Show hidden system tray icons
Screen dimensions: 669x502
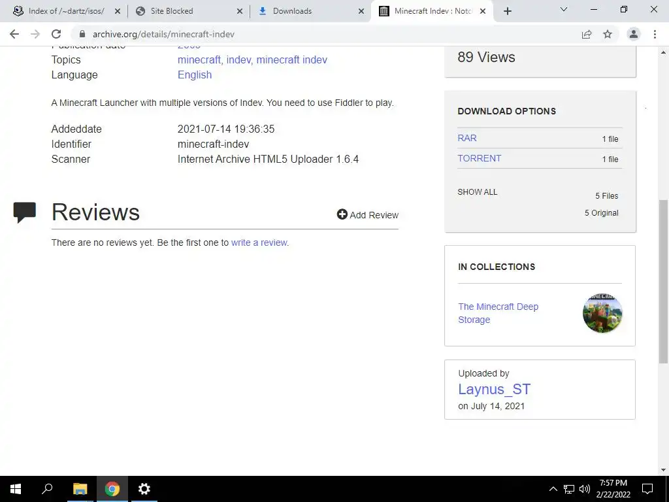[x=553, y=489]
